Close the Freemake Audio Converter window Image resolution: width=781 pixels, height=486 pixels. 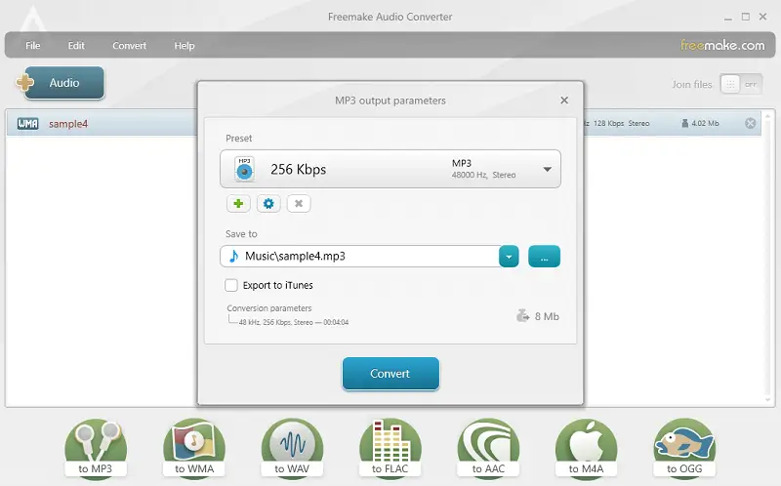(x=762, y=17)
